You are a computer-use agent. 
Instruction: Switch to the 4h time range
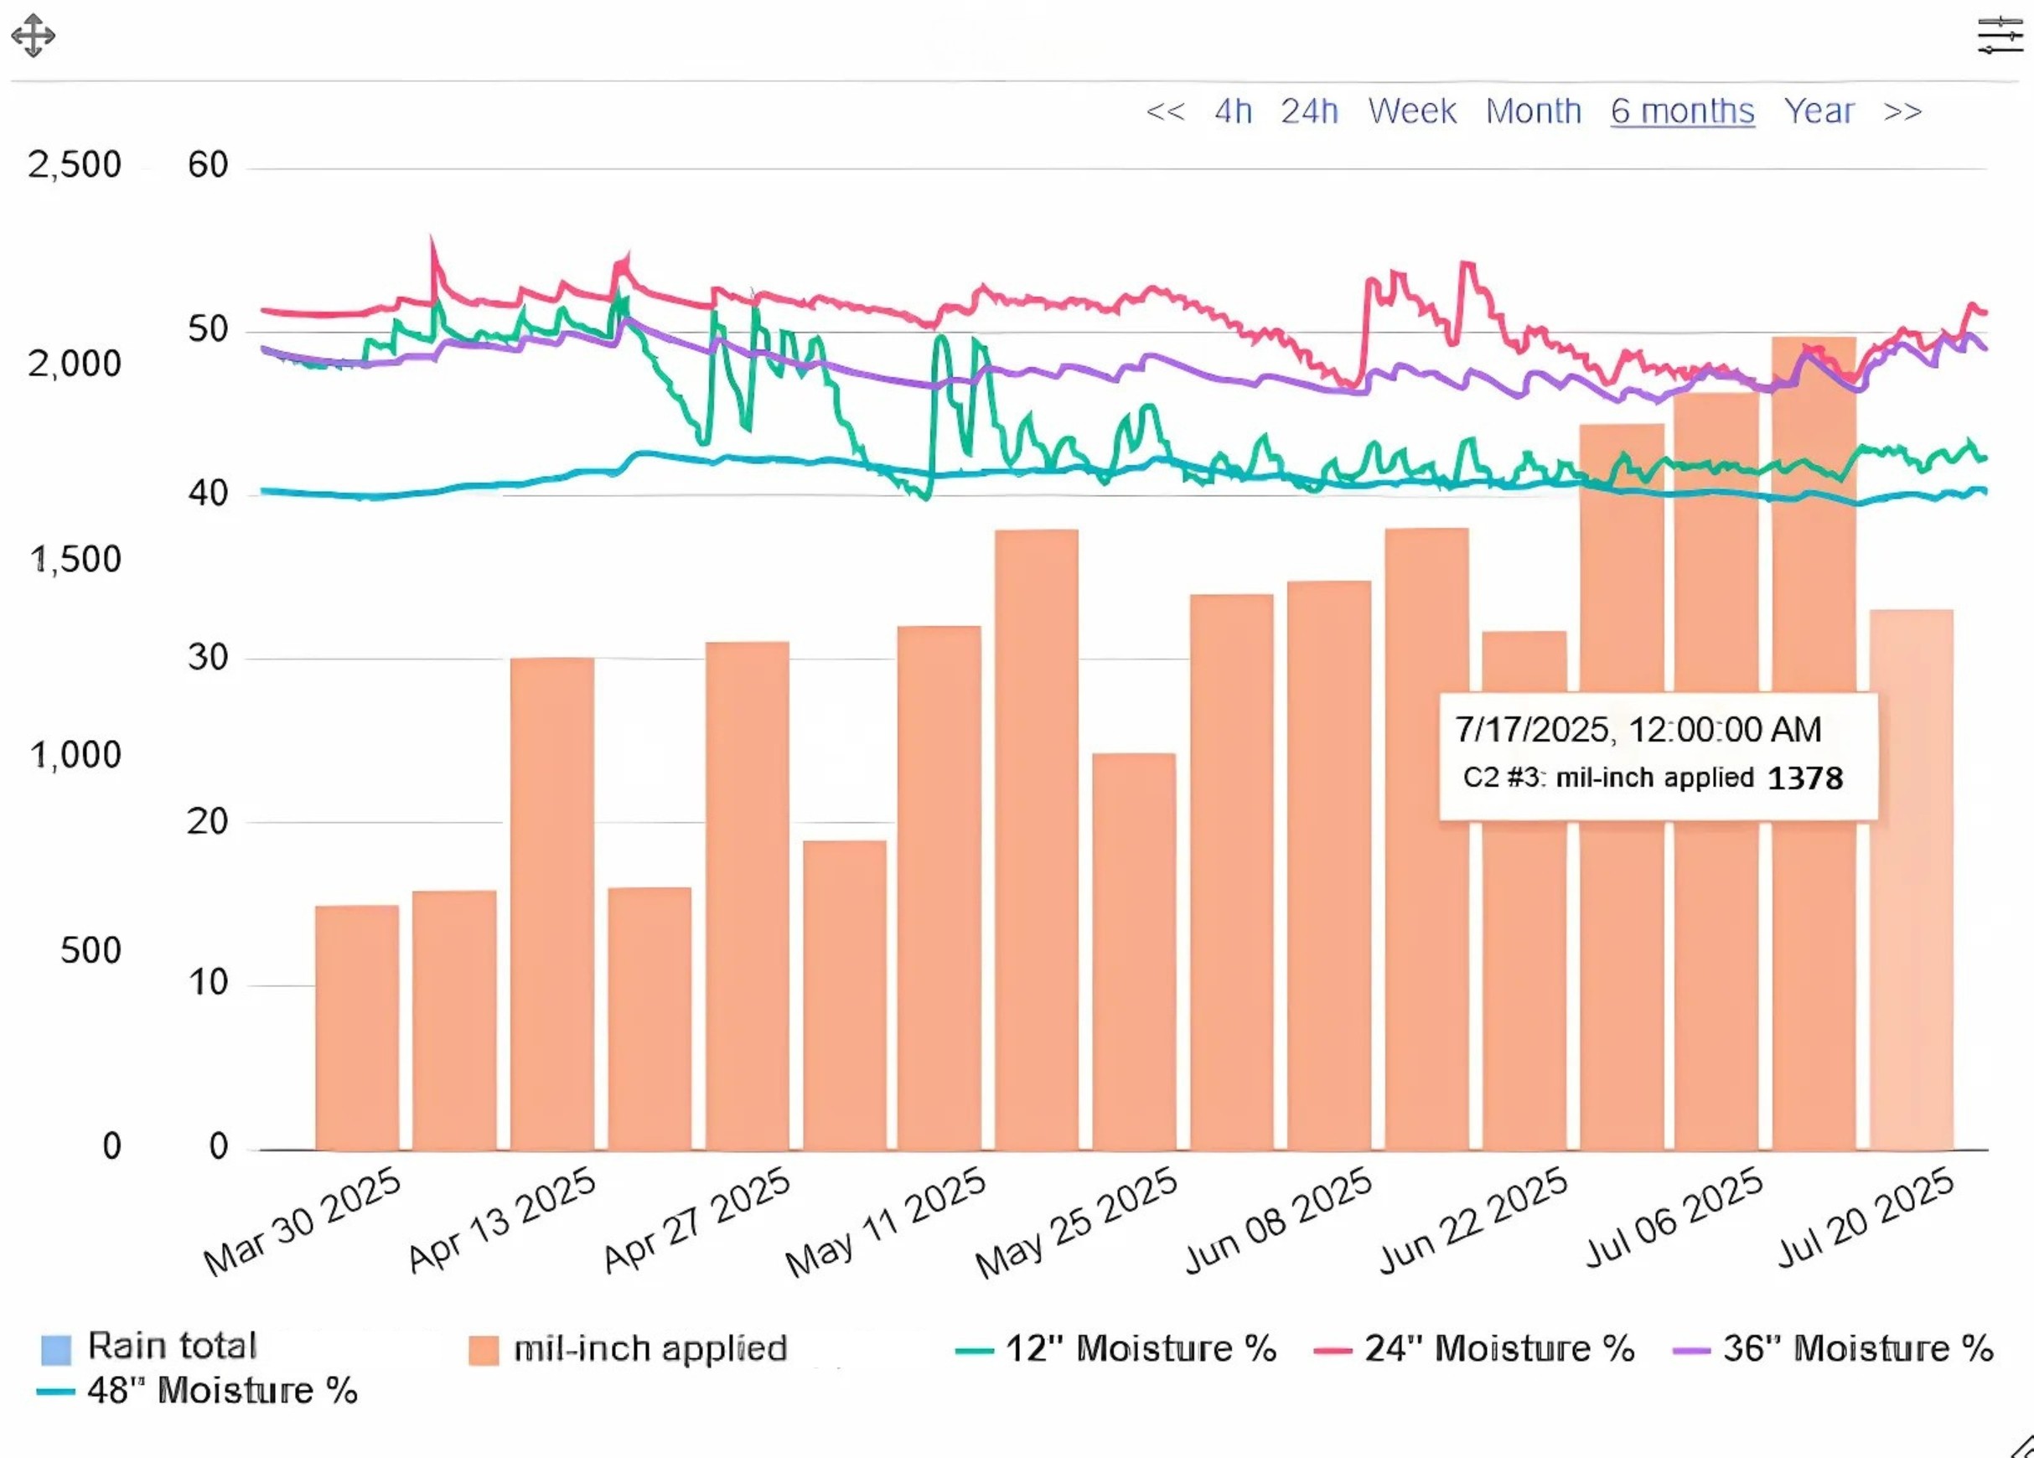[x=1233, y=112]
